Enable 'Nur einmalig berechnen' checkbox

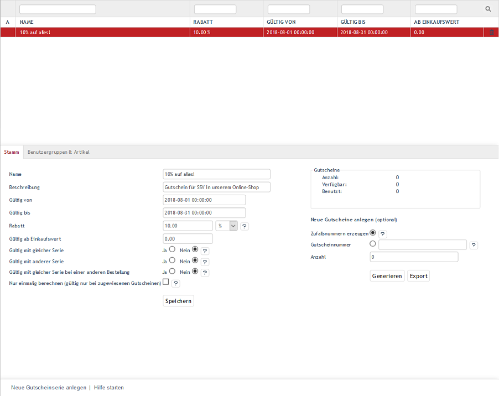point(165,282)
